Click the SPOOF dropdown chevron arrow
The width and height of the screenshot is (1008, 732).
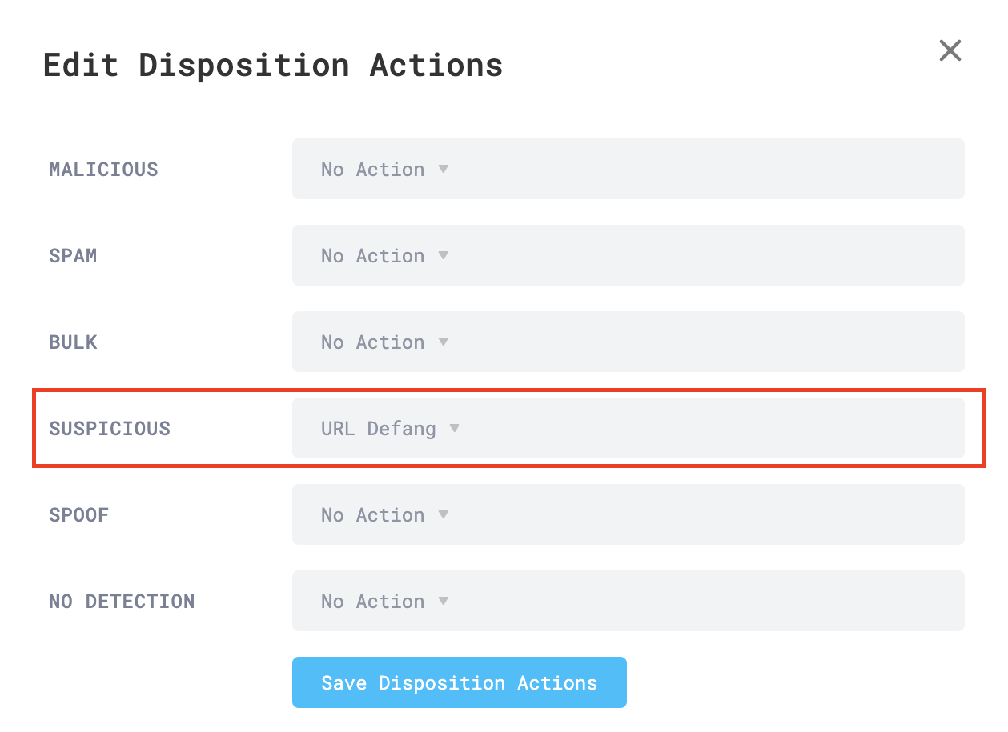[x=444, y=514]
